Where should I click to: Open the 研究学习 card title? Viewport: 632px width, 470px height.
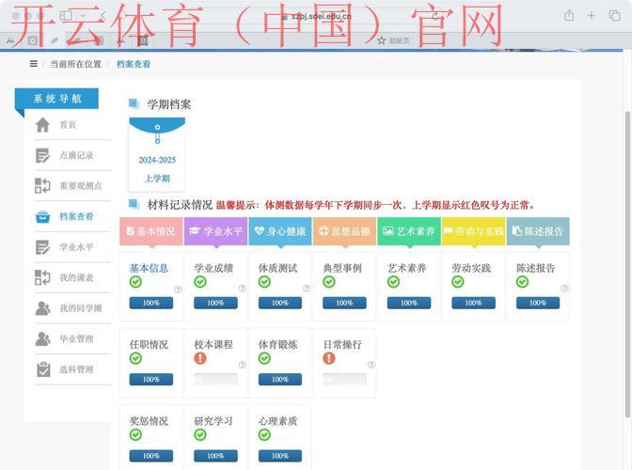[x=213, y=421]
